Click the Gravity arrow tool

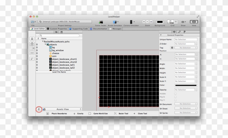coord(74,114)
